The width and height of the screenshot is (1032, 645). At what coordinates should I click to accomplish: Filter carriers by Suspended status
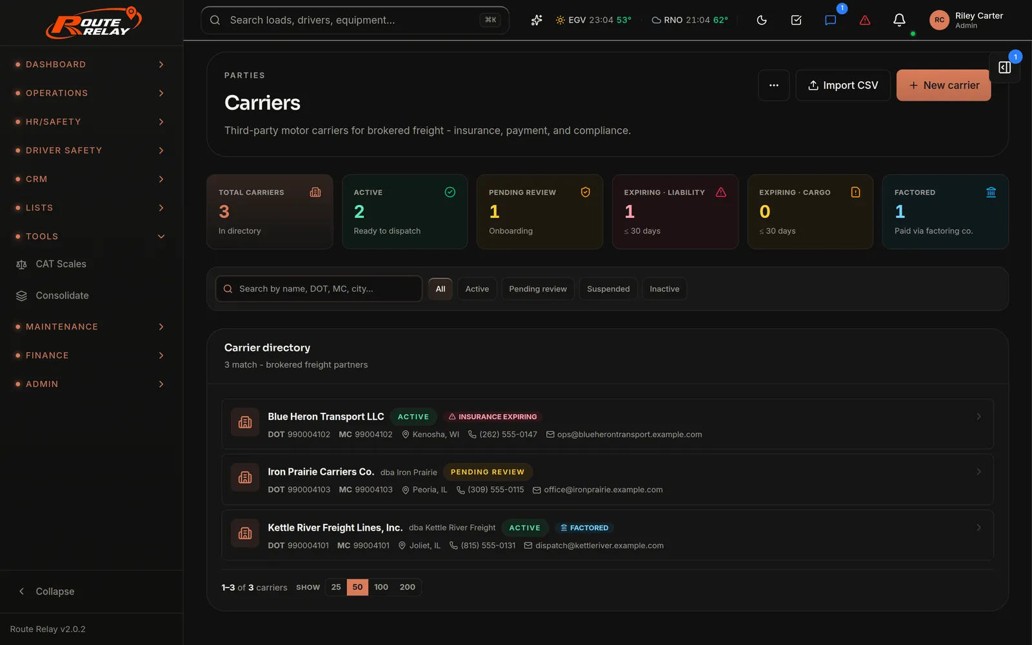[608, 289]
